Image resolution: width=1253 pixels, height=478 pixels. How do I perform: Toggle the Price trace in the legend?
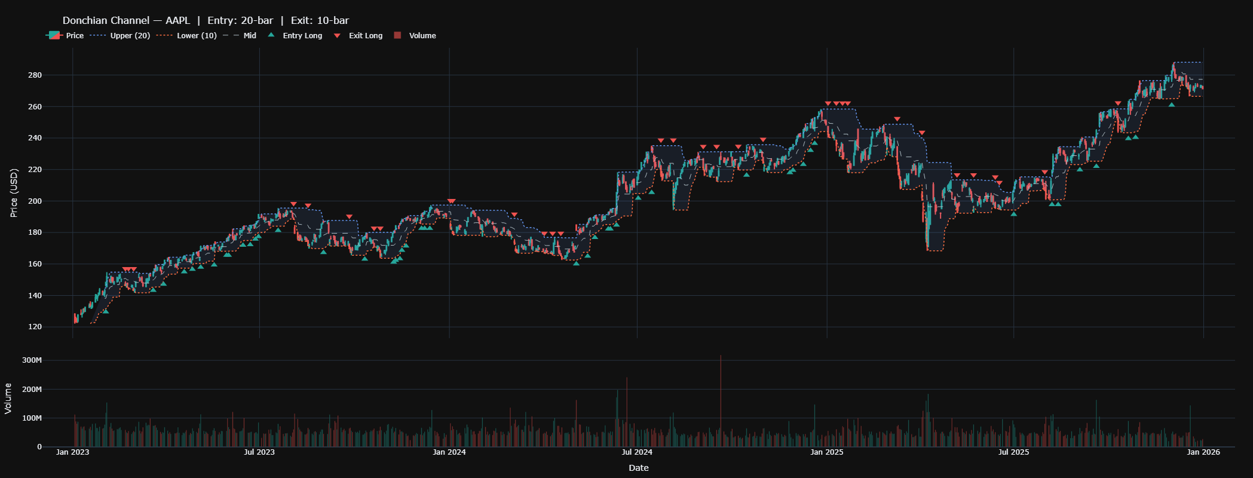[65, 36]
